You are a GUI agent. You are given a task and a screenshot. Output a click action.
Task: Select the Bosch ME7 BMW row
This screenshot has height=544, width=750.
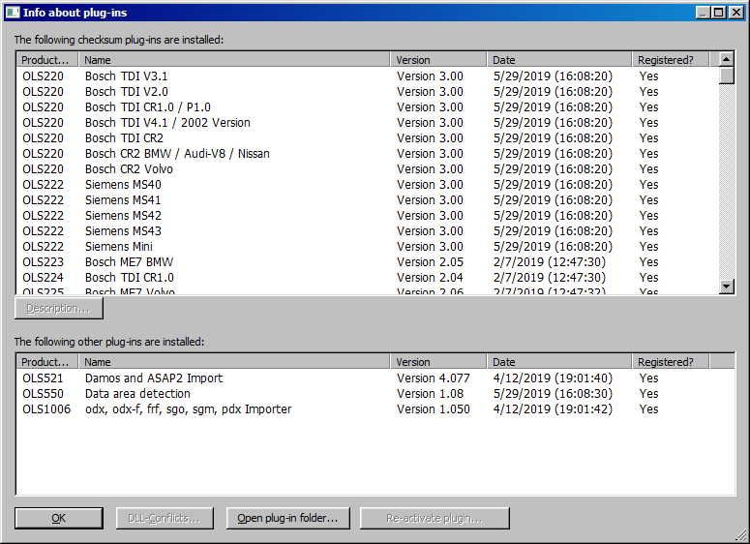368,261
